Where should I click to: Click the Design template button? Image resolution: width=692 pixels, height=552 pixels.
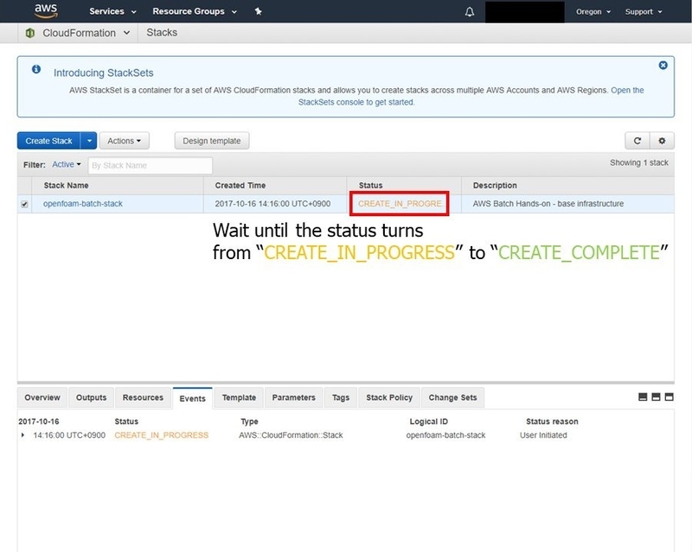(x=211, y=141)
